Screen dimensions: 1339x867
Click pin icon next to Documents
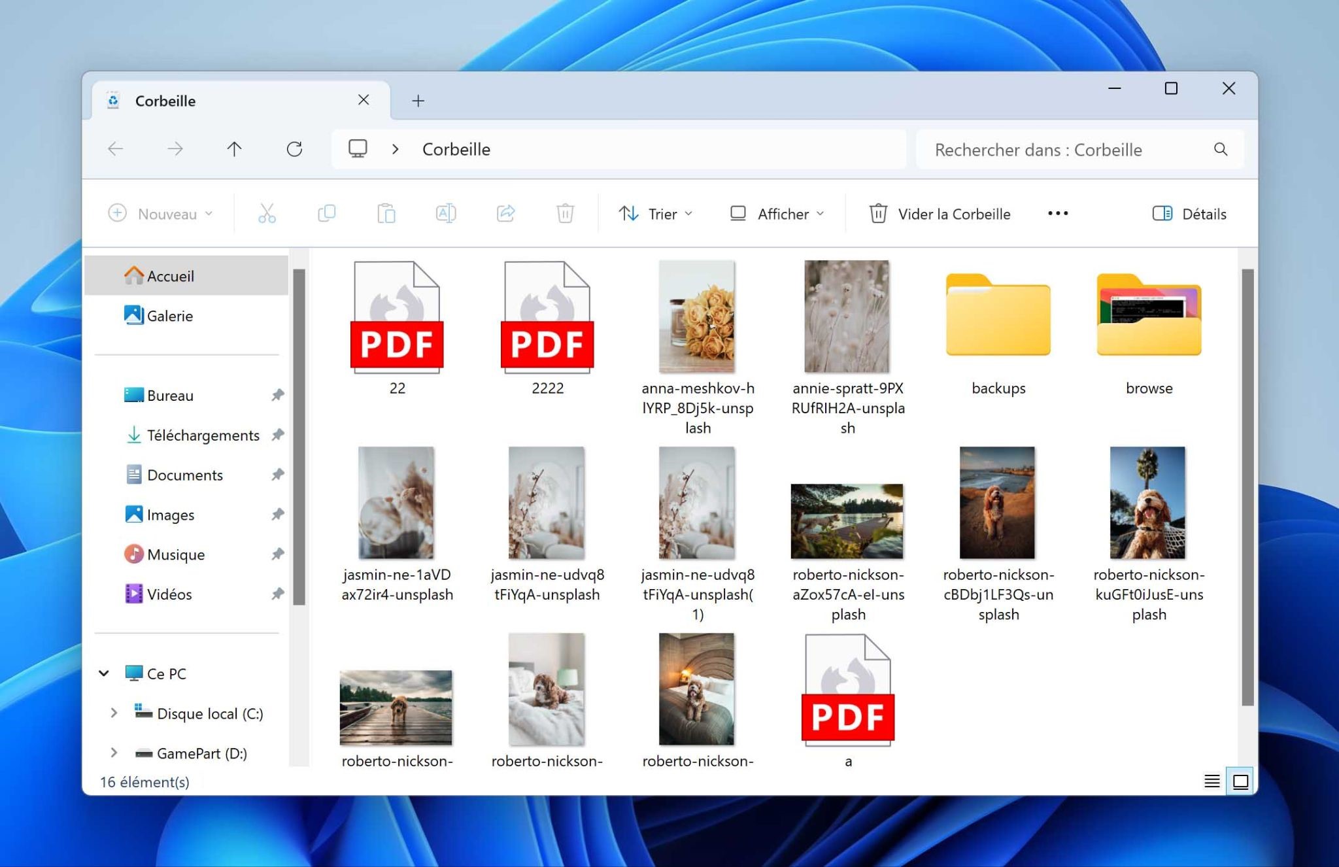(x=278, y=475)
